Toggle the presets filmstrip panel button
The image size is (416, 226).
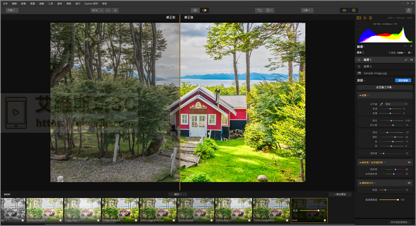345,10
